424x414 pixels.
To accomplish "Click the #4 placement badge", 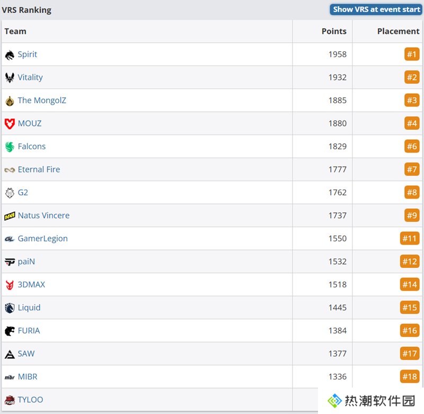I will (412, 123).
